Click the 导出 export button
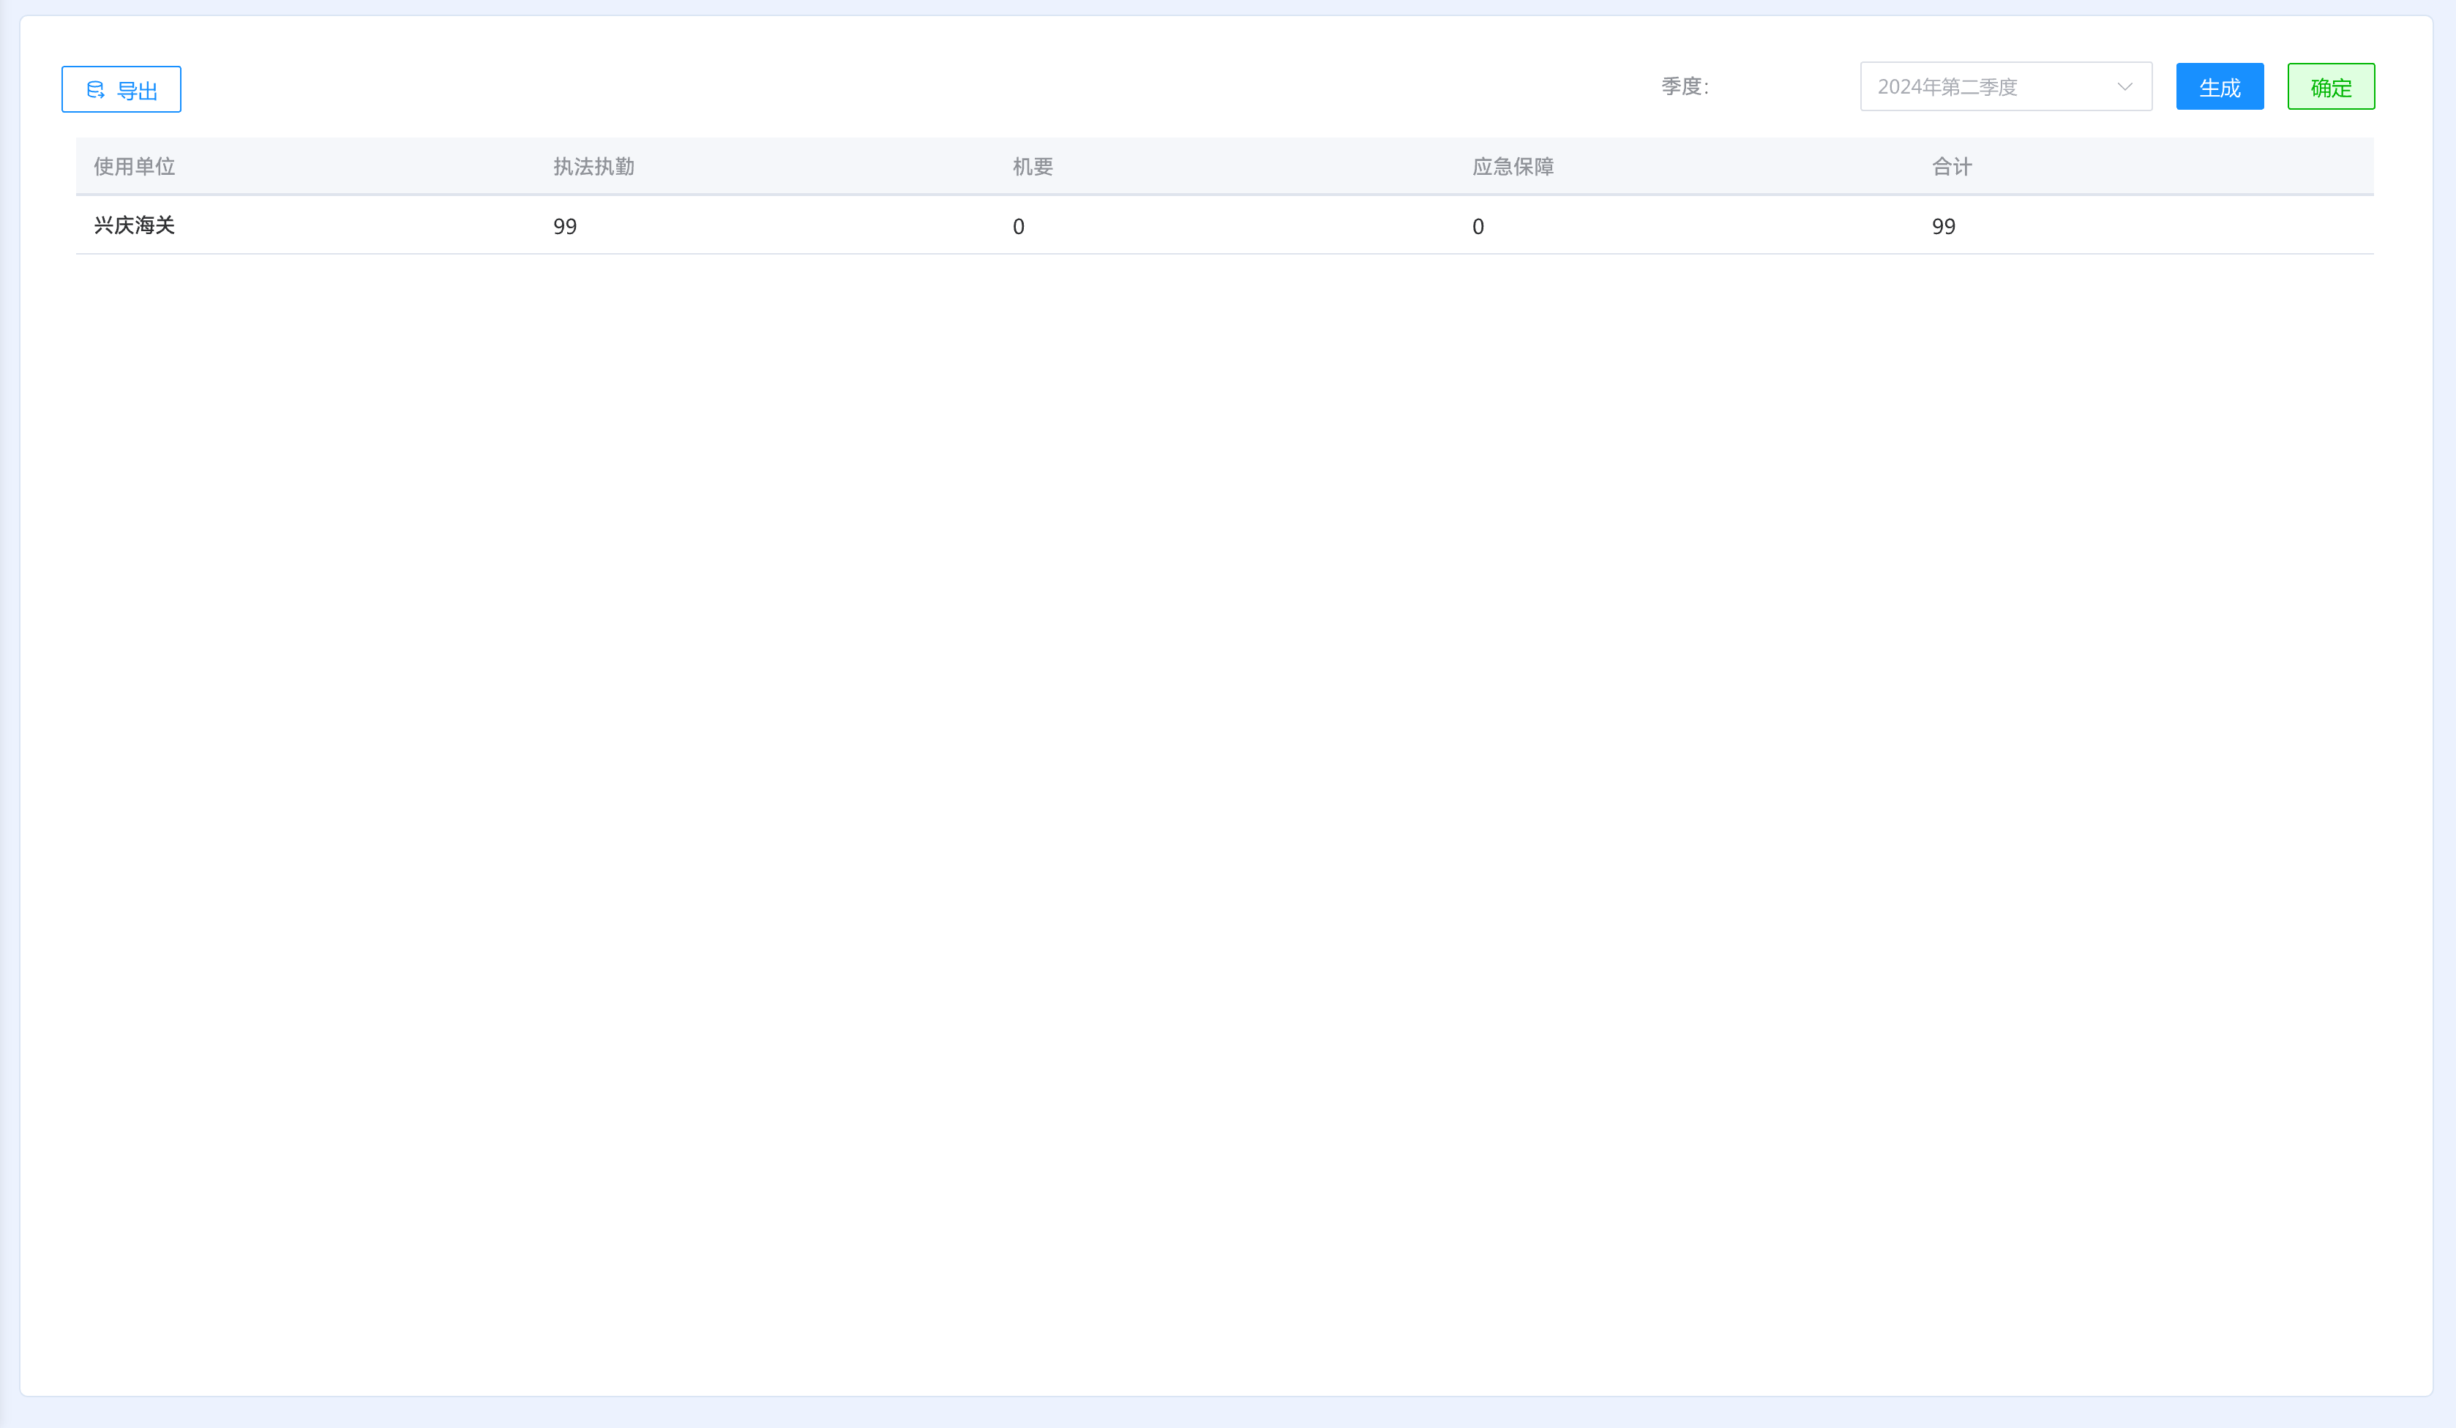 [x=121, y=89]
